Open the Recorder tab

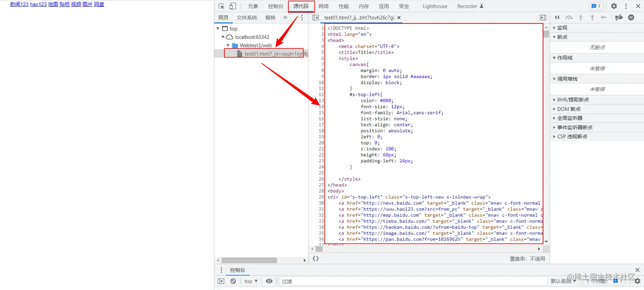(x=470, y=6)
